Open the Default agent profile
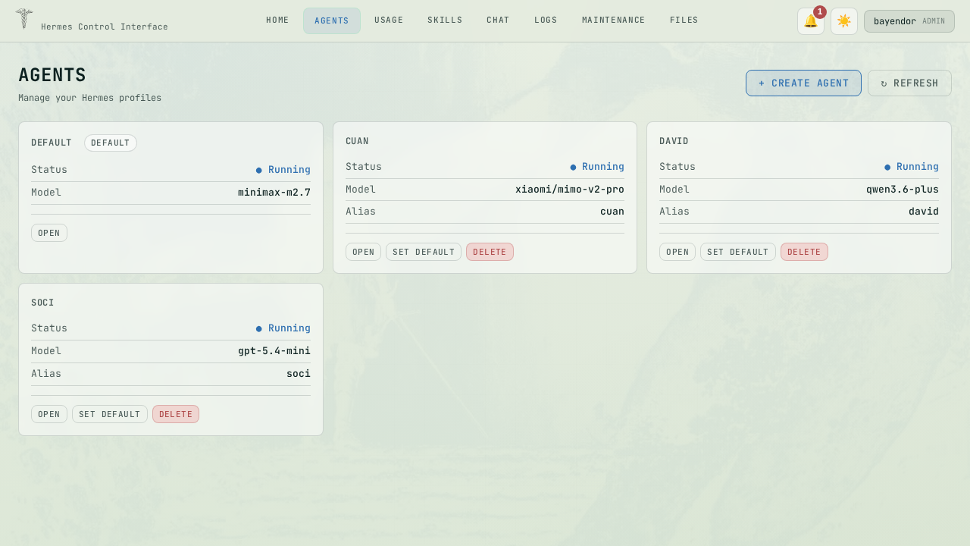This screenshot has width=970, height=546. point(49,233)
